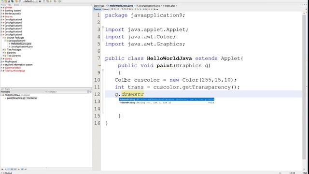This screenshot has height=174, width=309.
Task: Toggle the Source view button
Action: coord(97,9)
